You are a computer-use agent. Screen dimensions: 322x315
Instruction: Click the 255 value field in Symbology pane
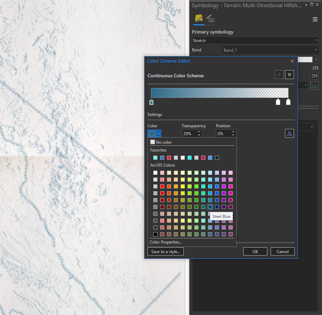(x=314, y=76)
